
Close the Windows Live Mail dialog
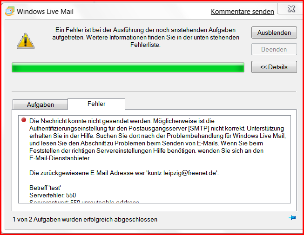click(291, 9)
